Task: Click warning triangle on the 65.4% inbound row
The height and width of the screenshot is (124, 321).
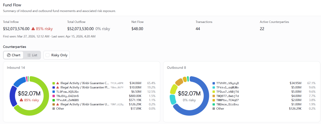Action: (x=58, y=83)
